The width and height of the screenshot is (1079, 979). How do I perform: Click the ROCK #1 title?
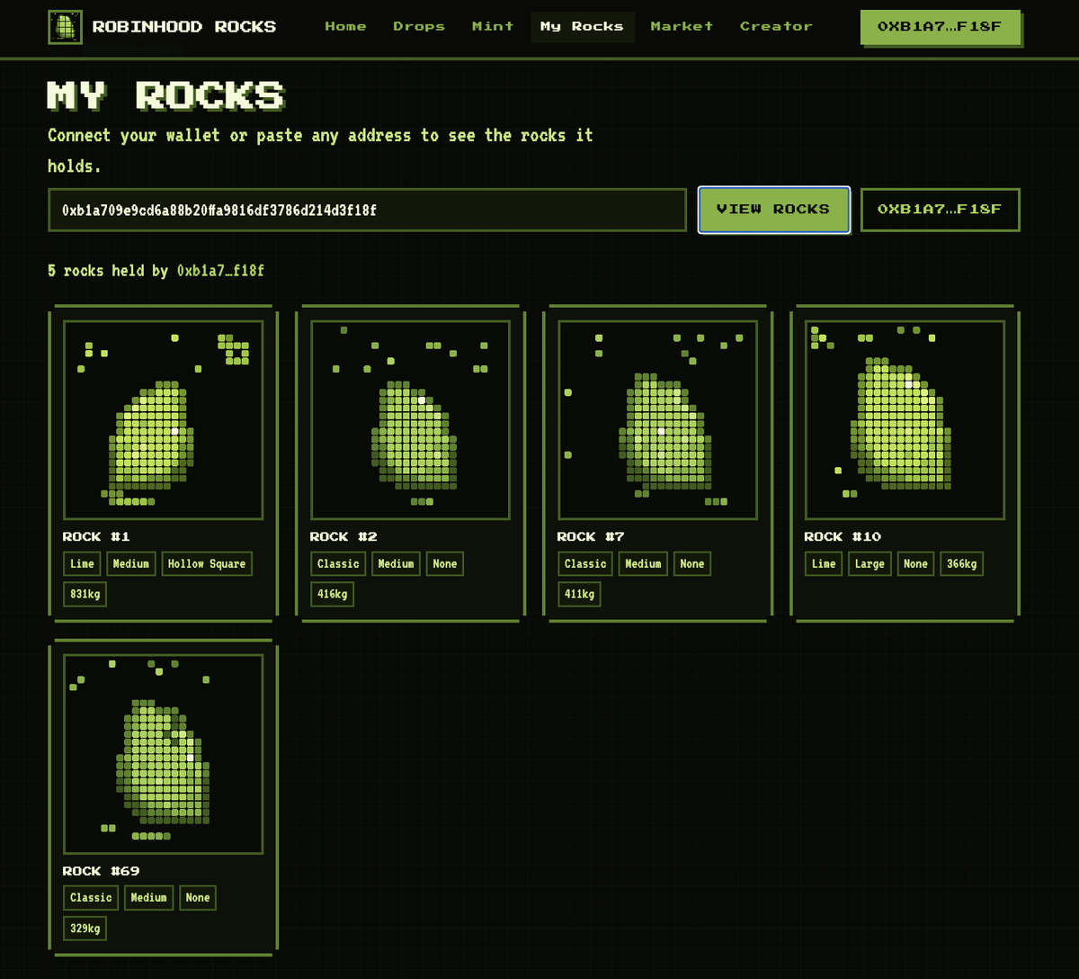pos(96,537)
